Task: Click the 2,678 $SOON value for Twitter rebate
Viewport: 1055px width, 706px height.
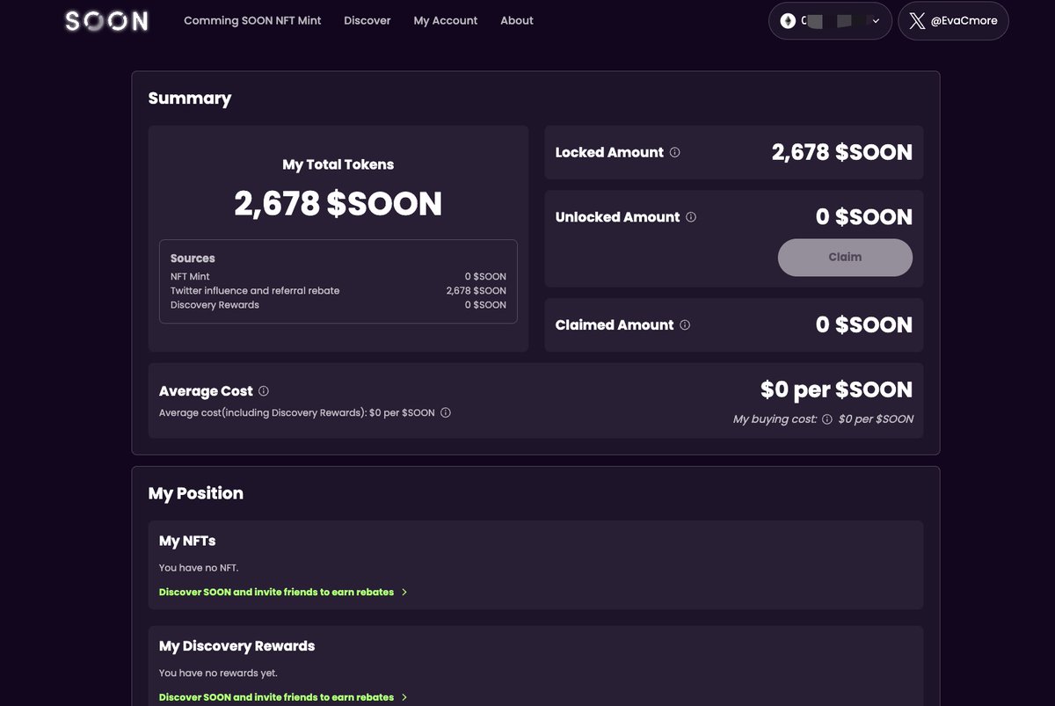Action: (x=476, y=291)
